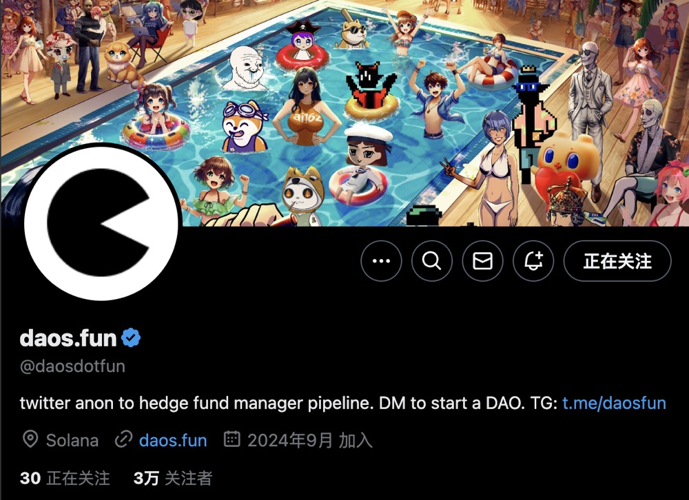689x500 pixels.
Task: Open the t.me/daosfun Telegram link
Action: (614, 403)
